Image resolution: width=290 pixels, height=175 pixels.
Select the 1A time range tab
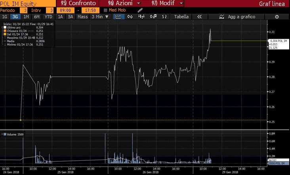click(x=60, y=17)
